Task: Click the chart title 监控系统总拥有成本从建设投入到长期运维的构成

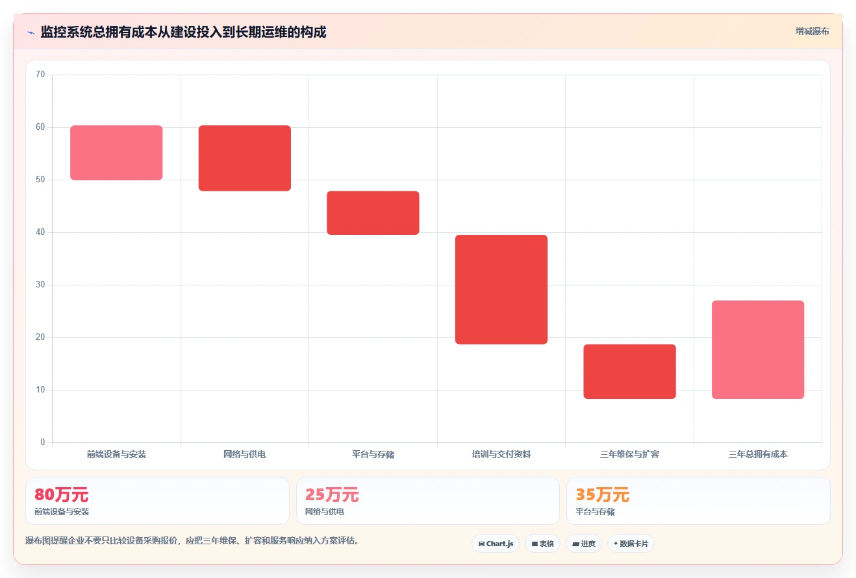Action: click(183, 32)
